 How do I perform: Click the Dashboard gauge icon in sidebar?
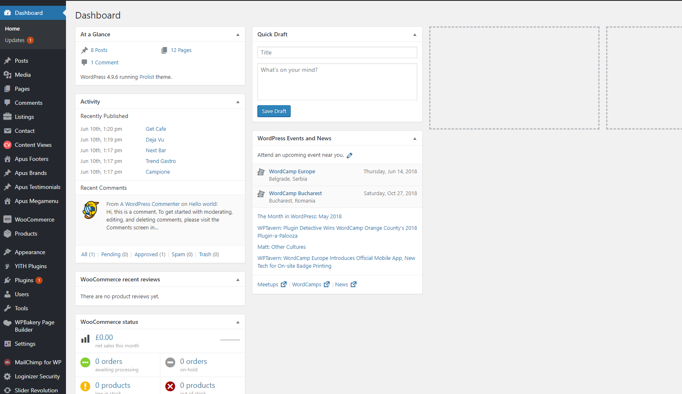pos(7,13)
